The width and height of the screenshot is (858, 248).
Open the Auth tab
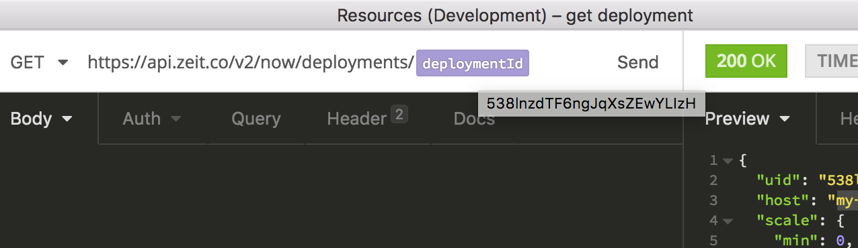pyautogui.click(x=151, y=119)
